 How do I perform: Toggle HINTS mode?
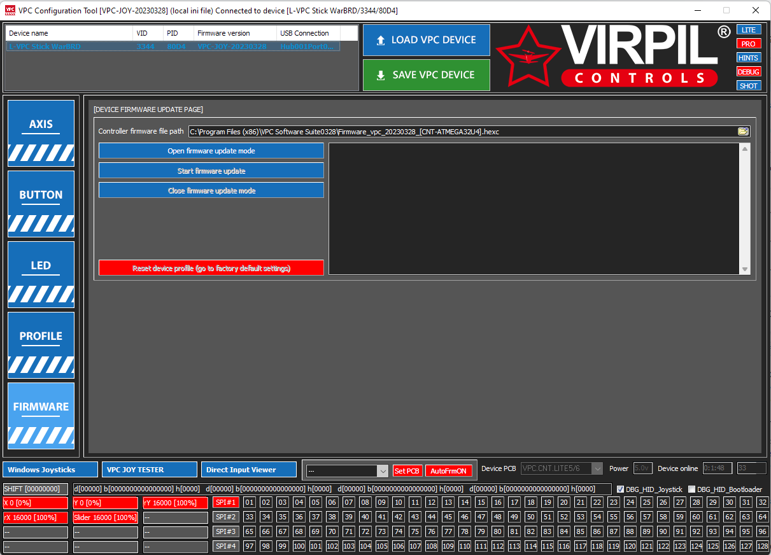(749, 58)
